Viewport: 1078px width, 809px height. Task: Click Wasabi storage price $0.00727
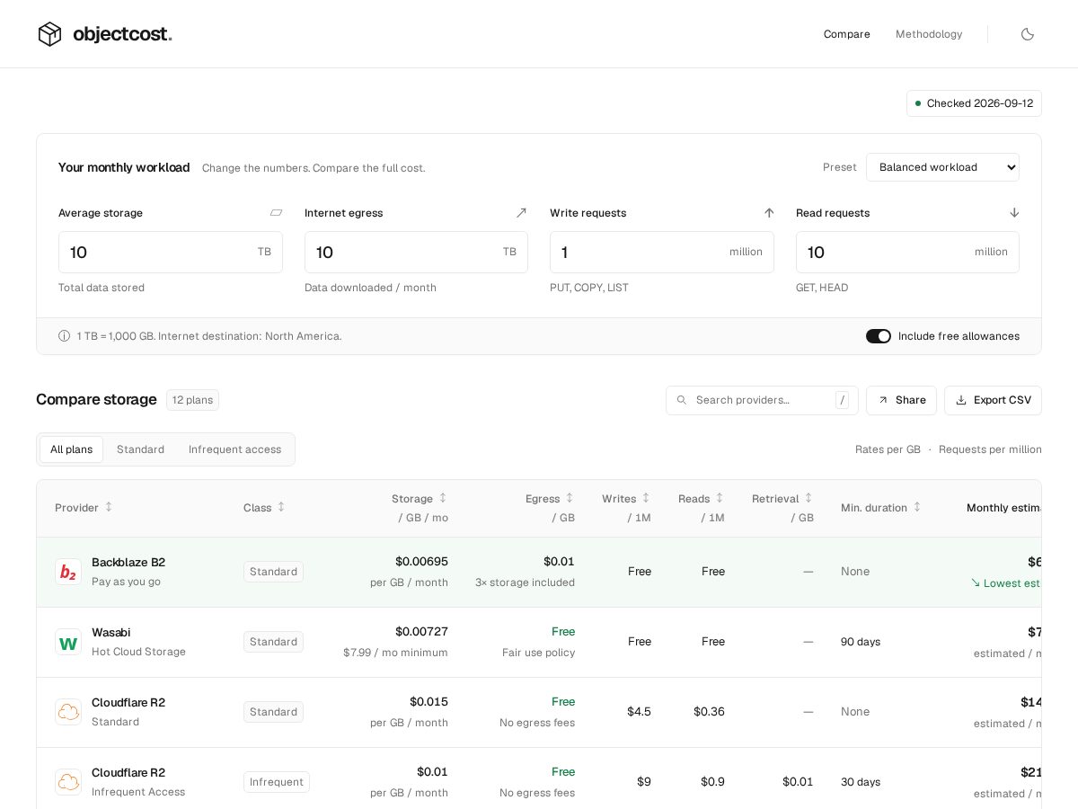[421, 632]
